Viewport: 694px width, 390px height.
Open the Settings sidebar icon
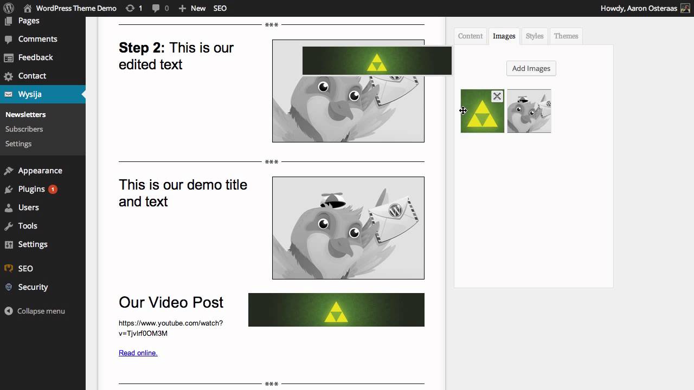click(8, 244)
